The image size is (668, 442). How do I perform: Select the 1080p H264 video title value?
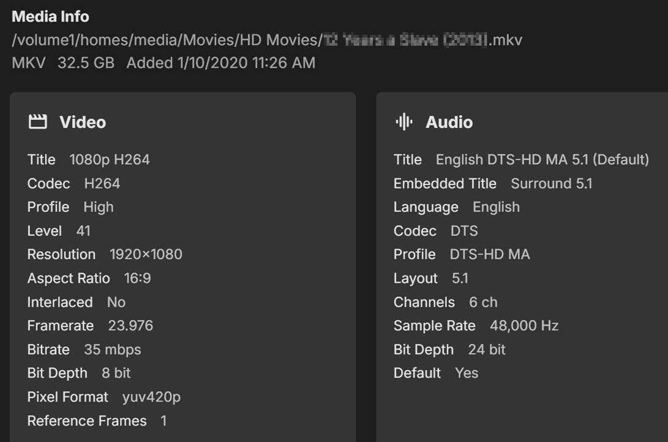point(110,160)
